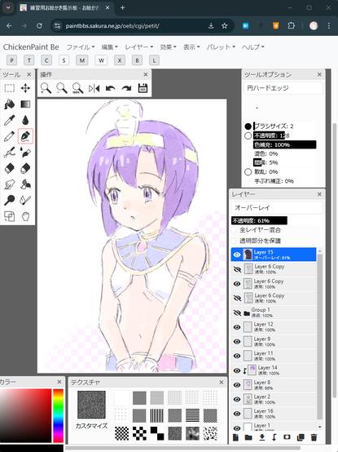Screen dimensions: 338x452
Task: Click the T shortcut button
Action: pos(29,60)
